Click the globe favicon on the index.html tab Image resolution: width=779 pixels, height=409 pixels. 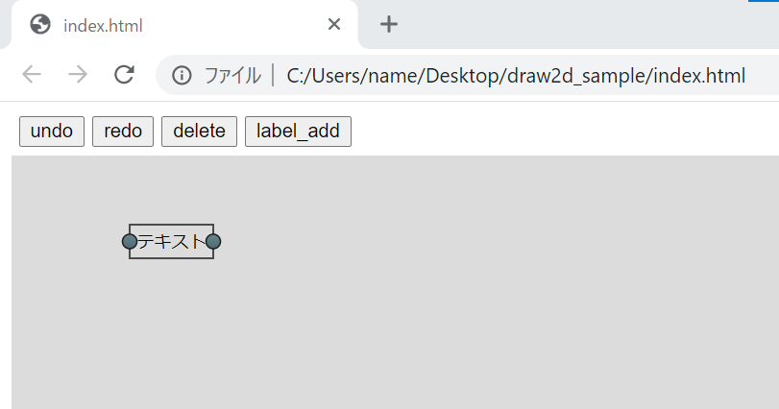pyautogui.click(x=40, y=24)
